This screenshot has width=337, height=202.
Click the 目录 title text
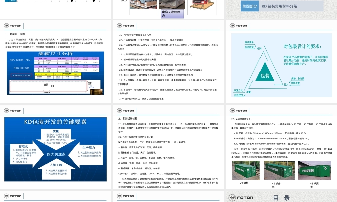[x=281, y=198]
